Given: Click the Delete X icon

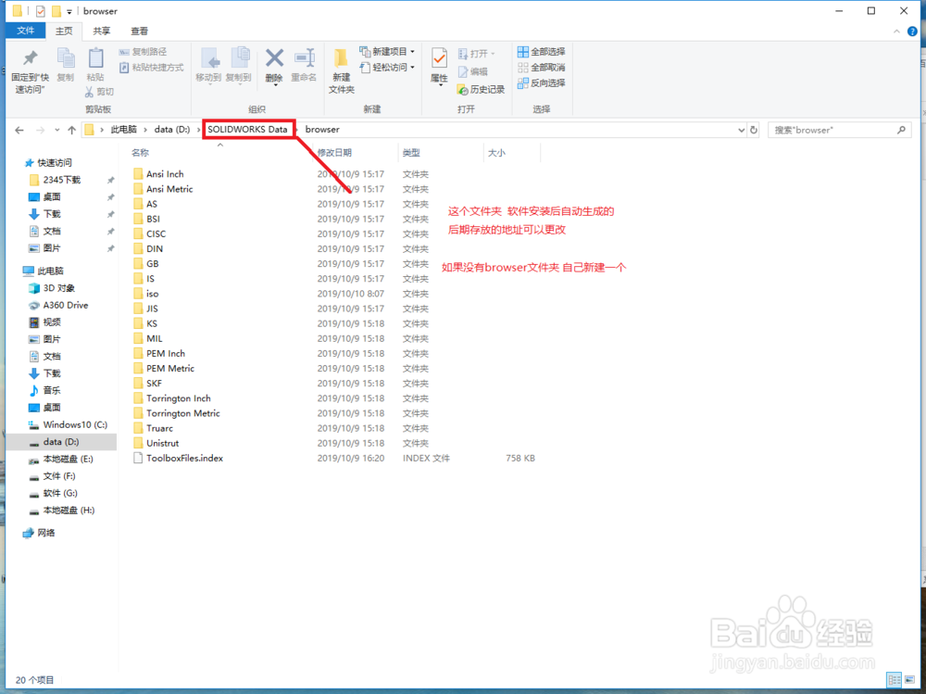Looking at the screenshot, I should point(275,58).
